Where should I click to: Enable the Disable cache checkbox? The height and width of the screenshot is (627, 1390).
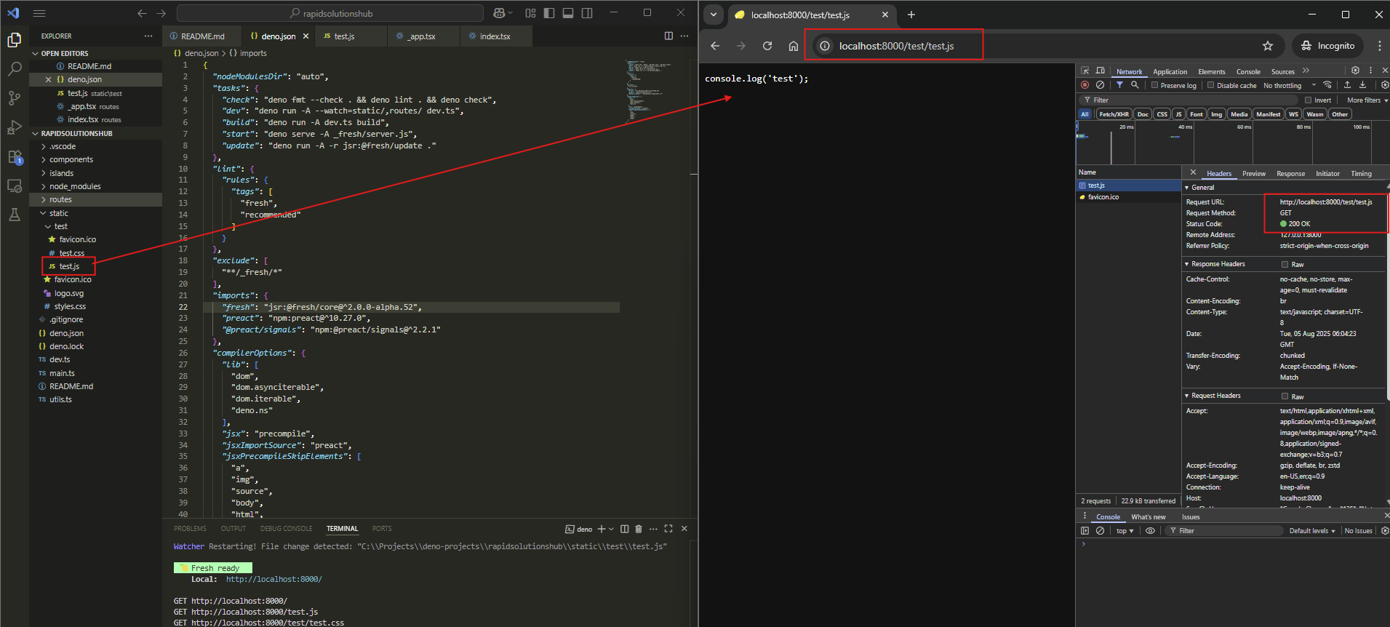[x=1210, y=85]
